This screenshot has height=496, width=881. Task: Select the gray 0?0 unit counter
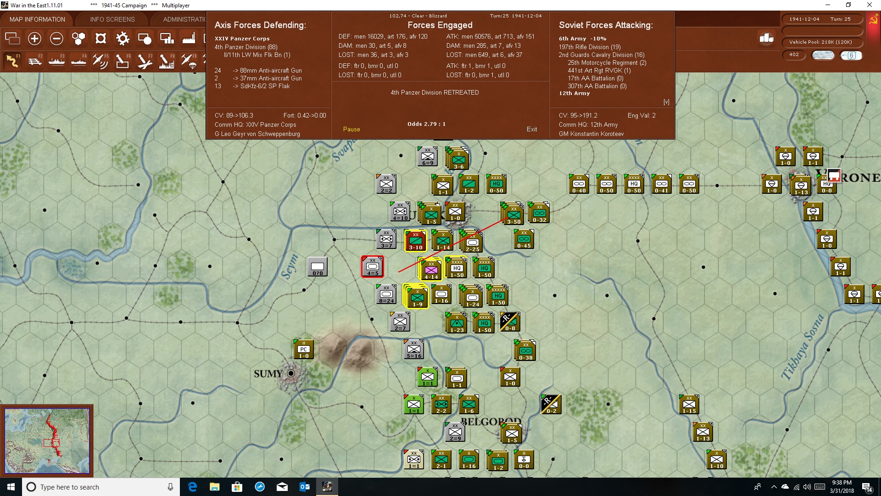point(318,267)
